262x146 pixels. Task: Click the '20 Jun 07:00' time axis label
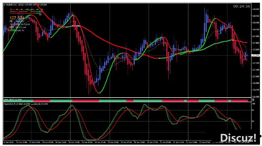(126, 142)
